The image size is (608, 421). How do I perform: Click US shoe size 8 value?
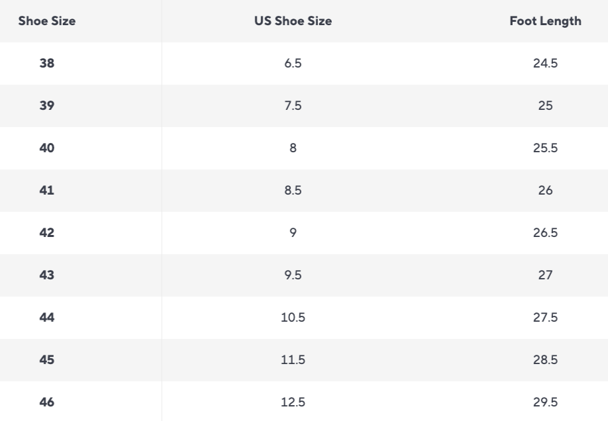point(293,148)
